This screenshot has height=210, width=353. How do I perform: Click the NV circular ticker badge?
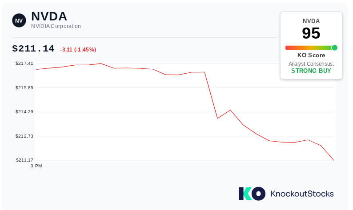(19, 20)
